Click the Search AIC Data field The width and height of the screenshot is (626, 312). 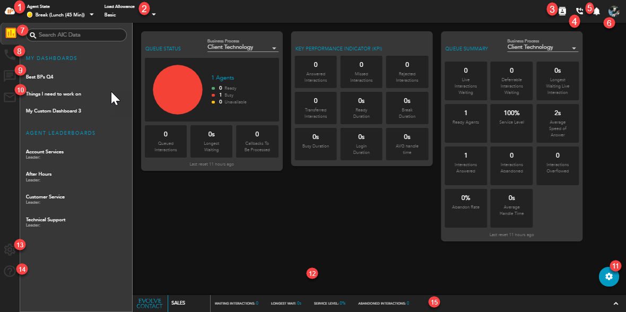[x=80, y=35]
